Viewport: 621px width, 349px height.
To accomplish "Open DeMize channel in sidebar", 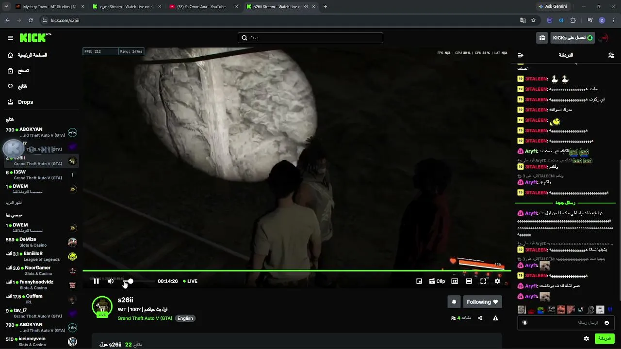I will pos(41,242).
